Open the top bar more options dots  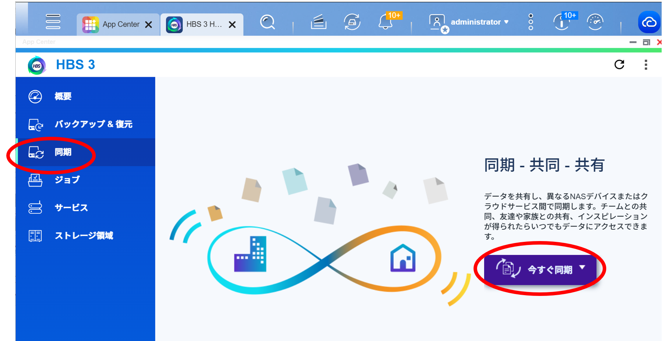[x=530, y=22]
